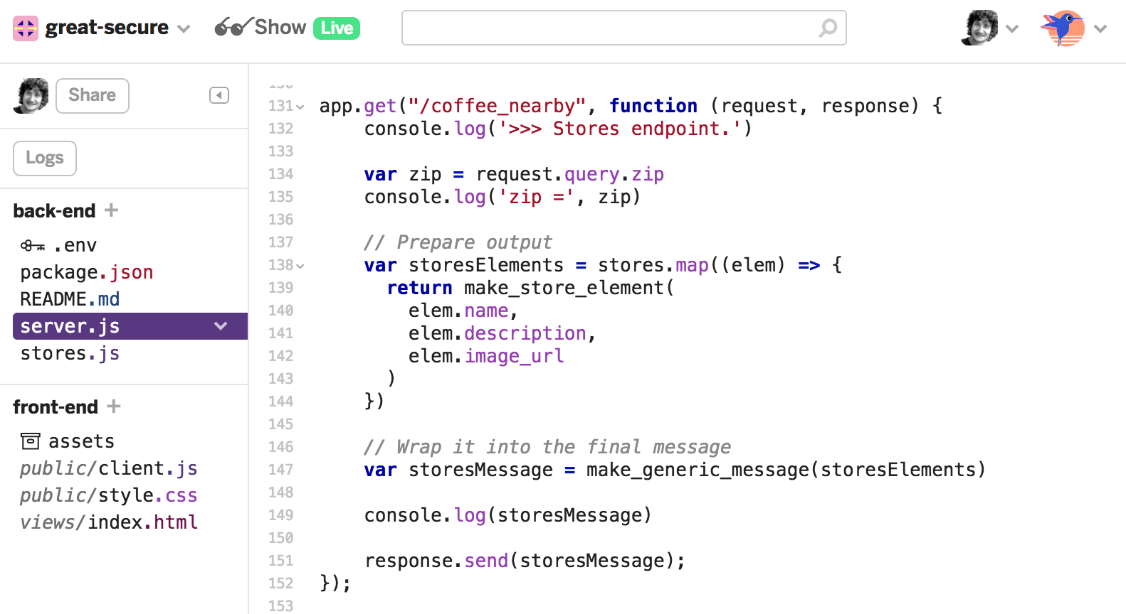Click the "/coffee_nearby" route string

[x=497, y=106]
